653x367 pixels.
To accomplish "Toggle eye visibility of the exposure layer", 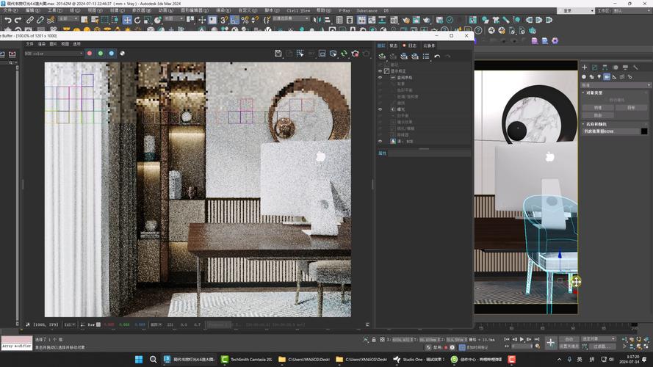I will [380, 109].
